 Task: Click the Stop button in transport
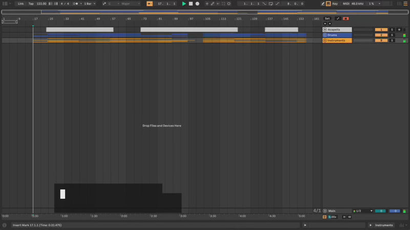pos(191,4)
